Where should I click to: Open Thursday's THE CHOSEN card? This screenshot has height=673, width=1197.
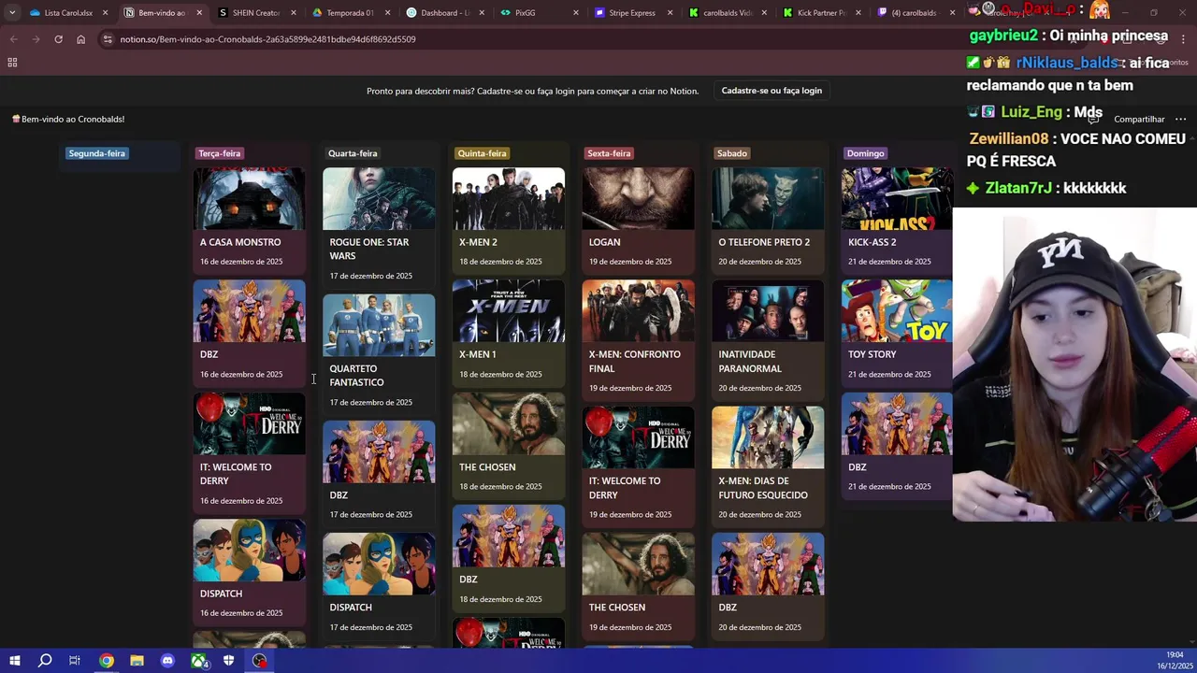508,445
